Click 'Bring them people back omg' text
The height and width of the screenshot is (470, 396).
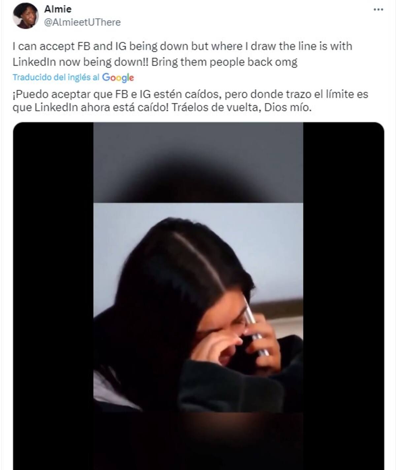(224, 62)
